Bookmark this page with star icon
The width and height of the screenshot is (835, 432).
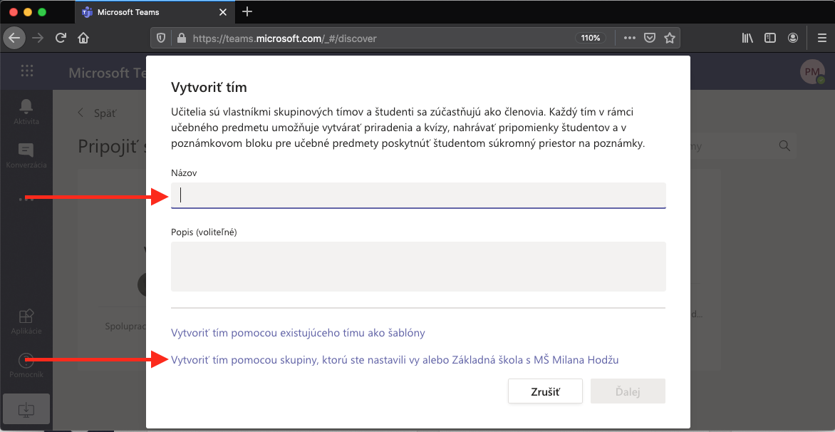(669, 38)
